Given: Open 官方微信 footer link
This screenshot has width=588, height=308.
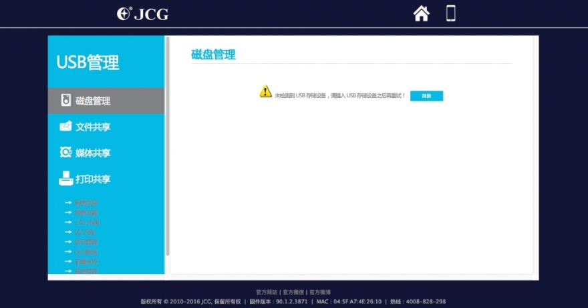Looking at the screenshot, I should click(293, 292).
